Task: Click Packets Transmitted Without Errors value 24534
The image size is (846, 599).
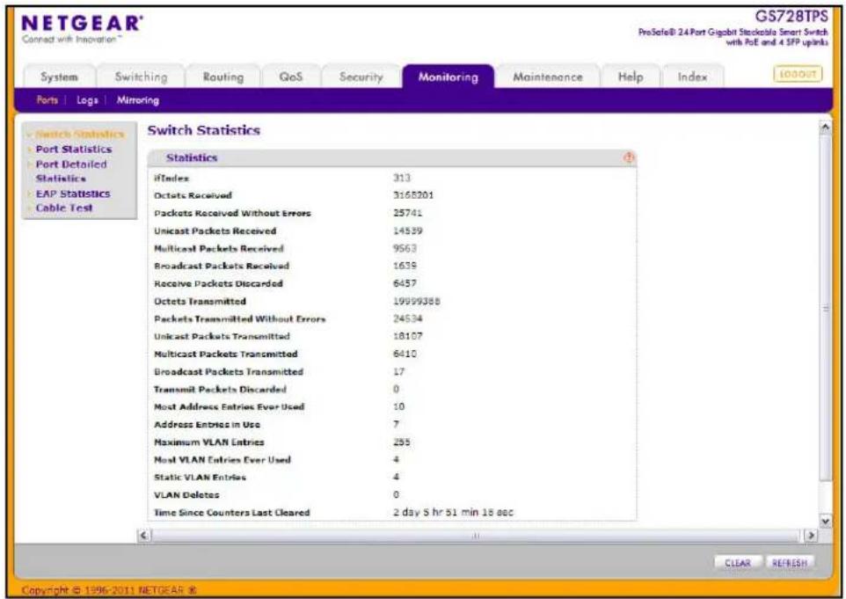Action: click(407, 319)
